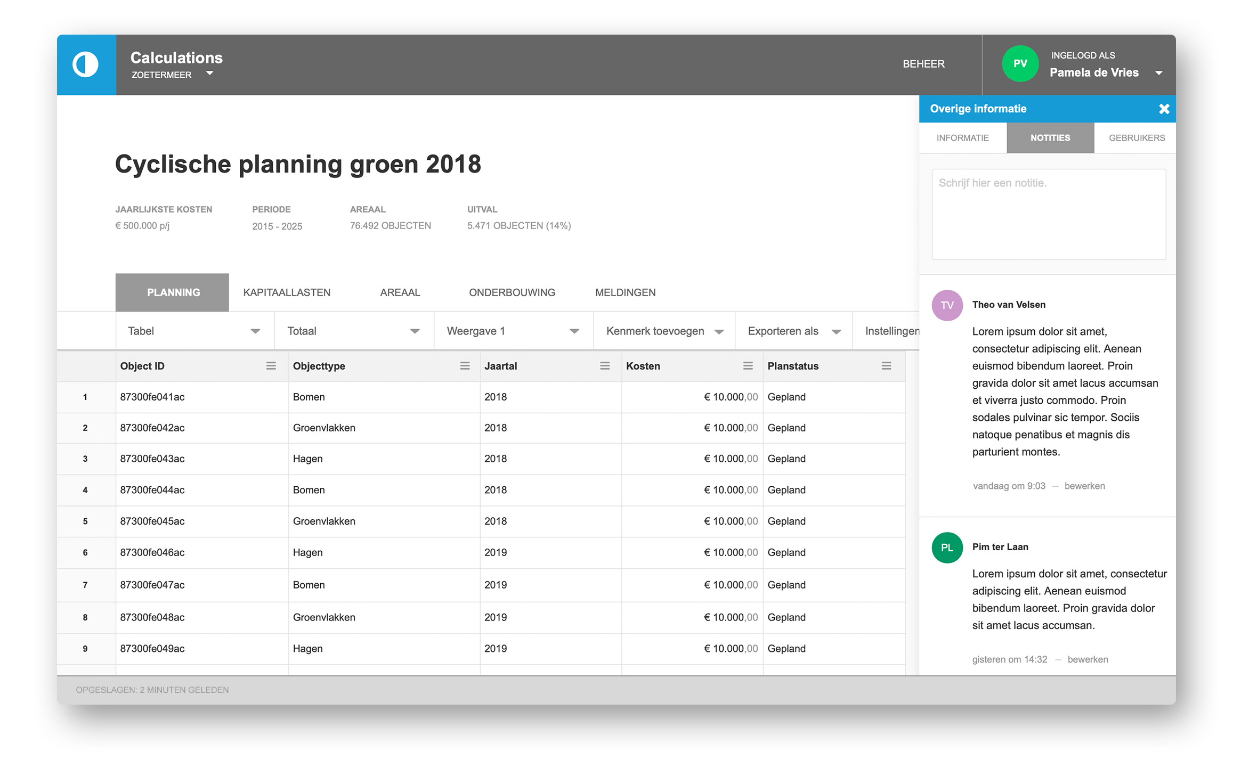
Task: Switch to the Informatie tab
Action: pos(962,138)
